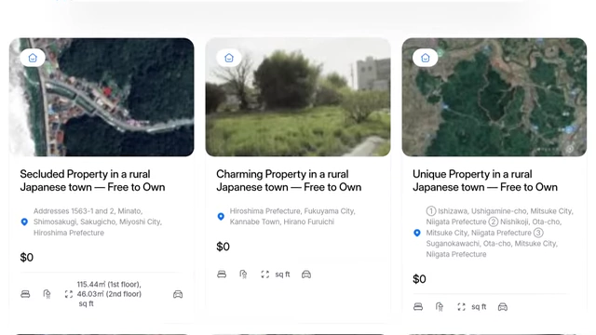Viewport: 596px width, 335px height.
Task: Open Charming Property grassy lot photo
Action: (x=298, y=97)
